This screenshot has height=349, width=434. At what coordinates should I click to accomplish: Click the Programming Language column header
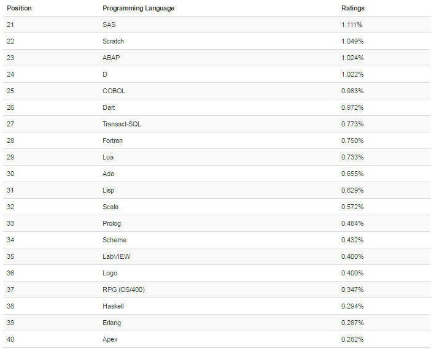coord(138,9)
